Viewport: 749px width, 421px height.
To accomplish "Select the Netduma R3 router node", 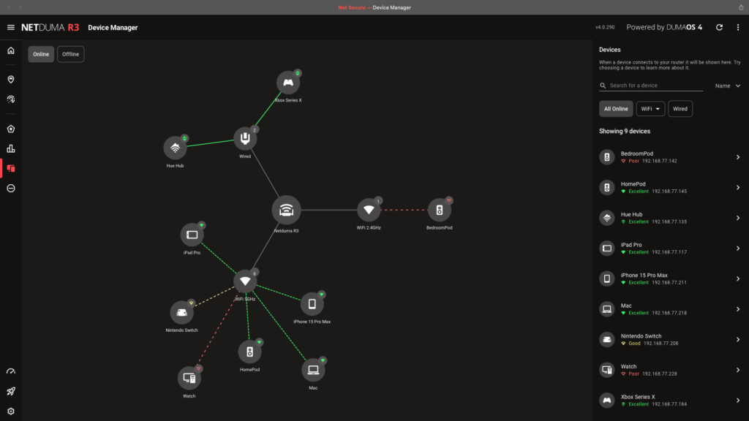I will click(286, 210).
